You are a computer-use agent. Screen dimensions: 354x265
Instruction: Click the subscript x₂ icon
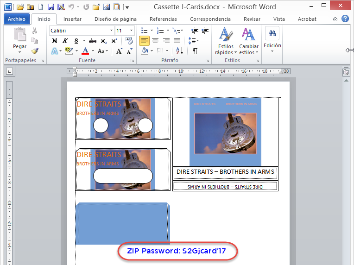tap(104, 41)
